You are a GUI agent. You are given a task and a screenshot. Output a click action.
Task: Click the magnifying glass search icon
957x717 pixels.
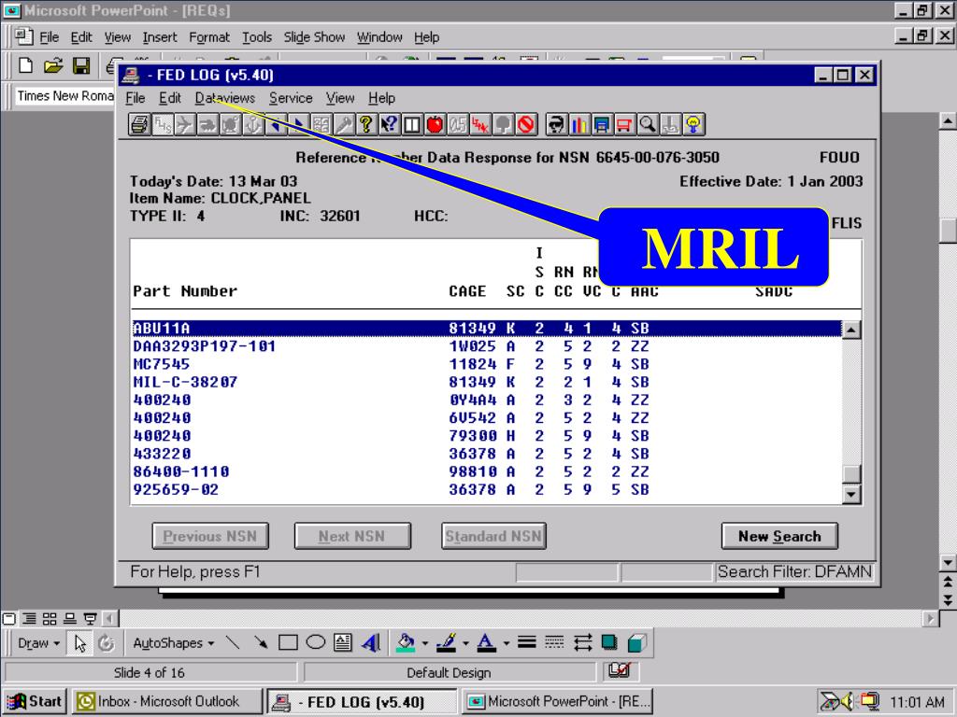click(647, 124)
